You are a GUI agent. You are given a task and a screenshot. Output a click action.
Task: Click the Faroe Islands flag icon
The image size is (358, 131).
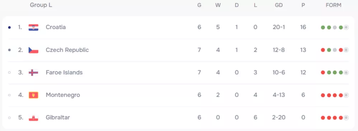[x=33, y=73]
